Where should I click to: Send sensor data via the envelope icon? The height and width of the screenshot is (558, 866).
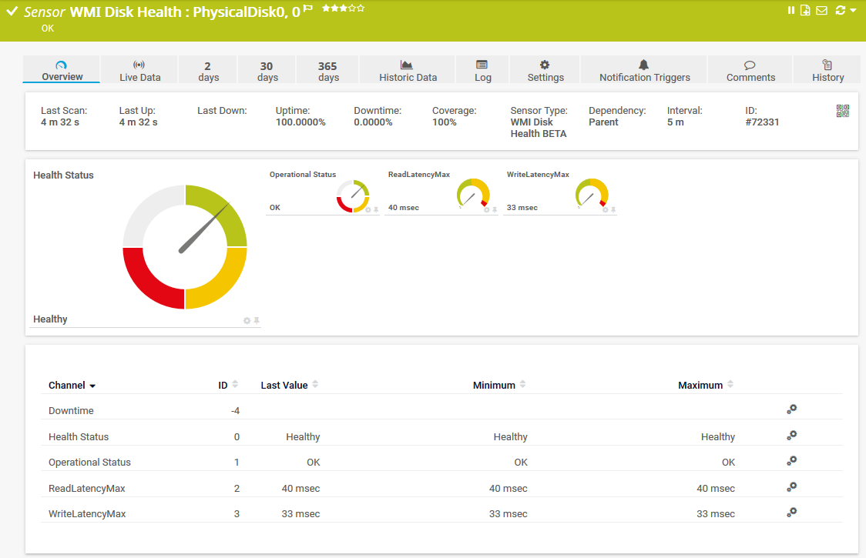coord(821,10)
